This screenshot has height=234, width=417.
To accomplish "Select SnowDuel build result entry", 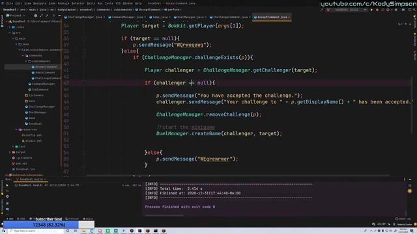I will point(47,185).
